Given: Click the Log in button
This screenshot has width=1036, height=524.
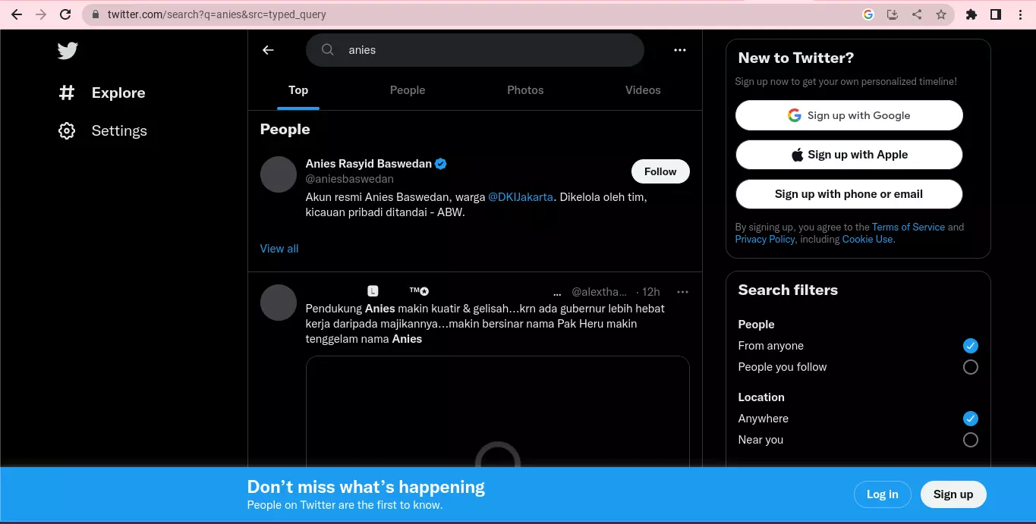Looking at the screenshot, I should click(x=882, y=494).
